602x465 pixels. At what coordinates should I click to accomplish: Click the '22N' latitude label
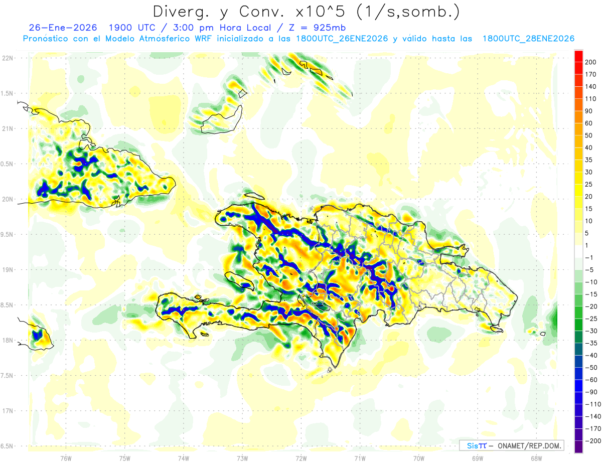click(8, 58)
